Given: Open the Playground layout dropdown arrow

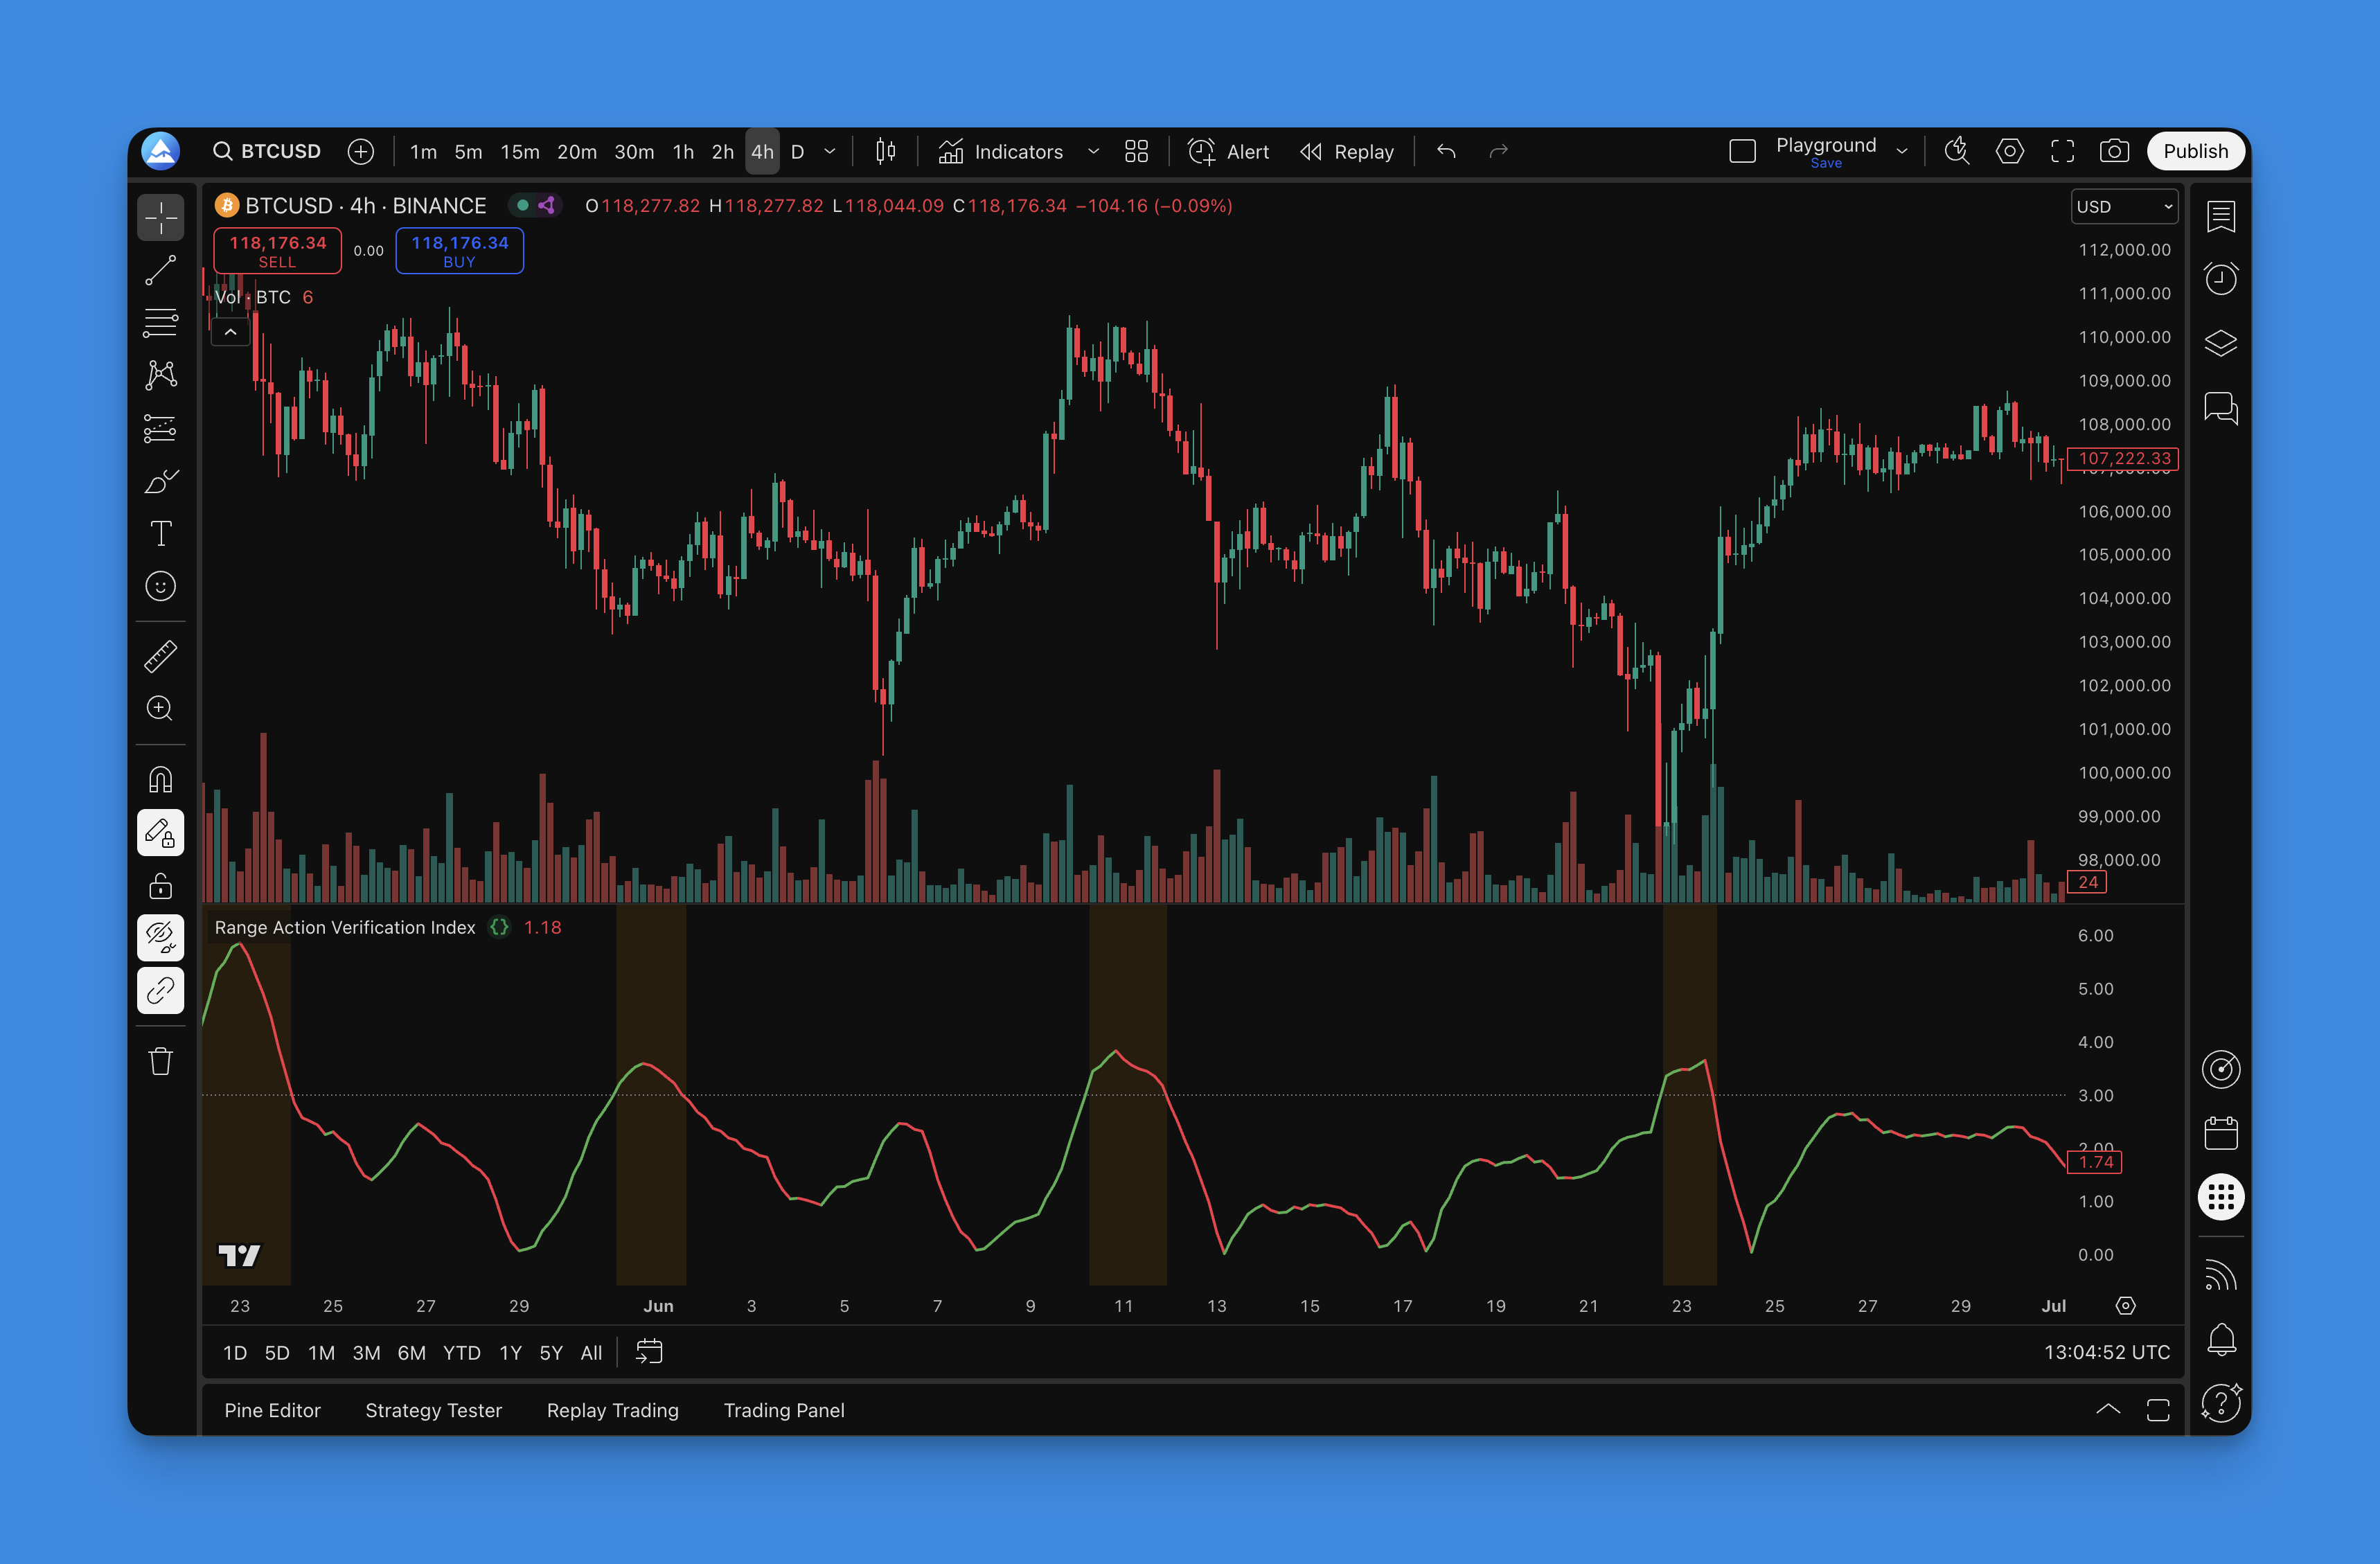Looking at the screenshot, I should tap(1902, 151).
